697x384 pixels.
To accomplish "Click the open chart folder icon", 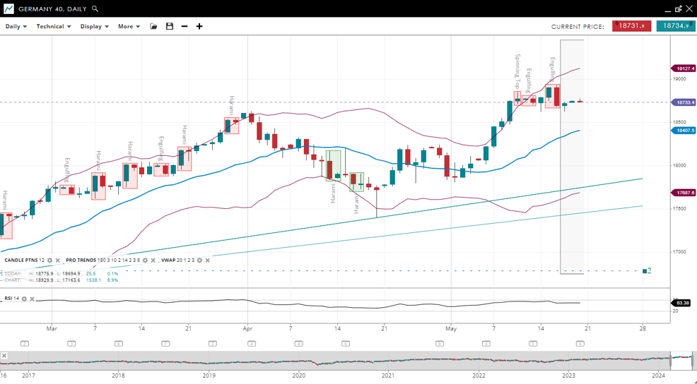I will click(x=153, y=26).
